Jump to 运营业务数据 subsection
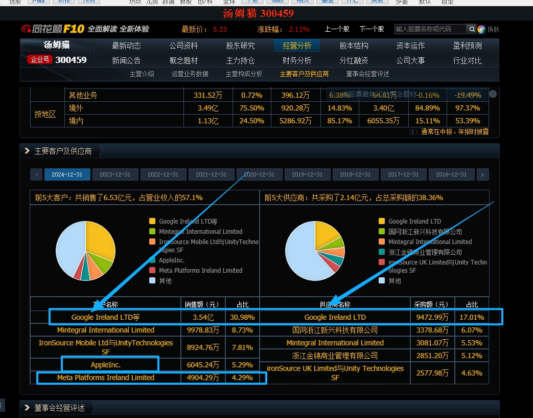The width and height of the screenshot is (533, 418). [x=190, y=74]
